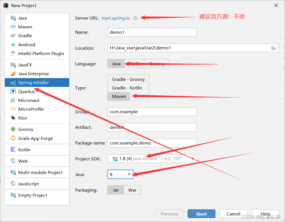Click the Quarkus logo icon

click(x=13, y=91)
